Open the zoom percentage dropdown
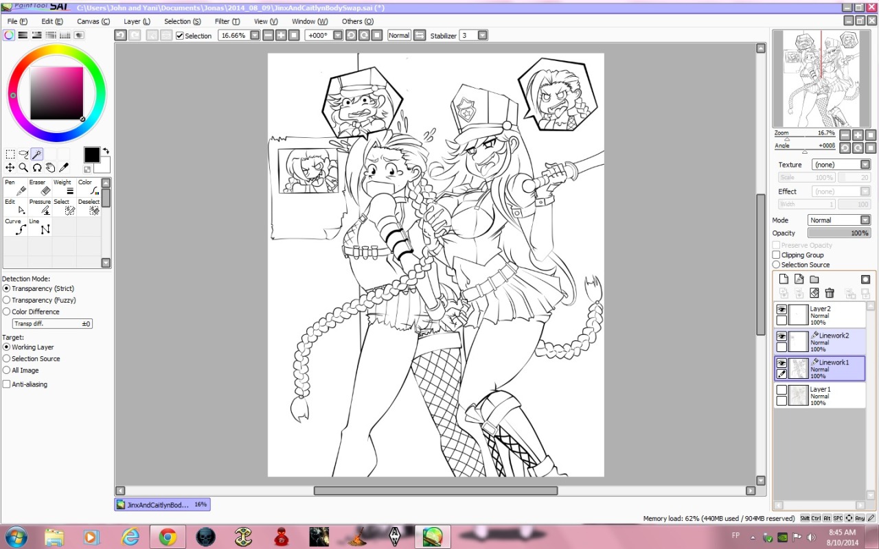879x549 pixels. tap(255, 35)
